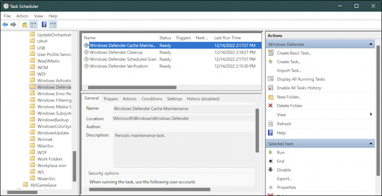Click the Windows Defender Verification clock icon

[86, 66]
